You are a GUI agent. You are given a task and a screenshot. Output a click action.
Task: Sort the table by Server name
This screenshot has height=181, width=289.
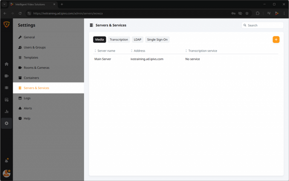tap(105, 51)
